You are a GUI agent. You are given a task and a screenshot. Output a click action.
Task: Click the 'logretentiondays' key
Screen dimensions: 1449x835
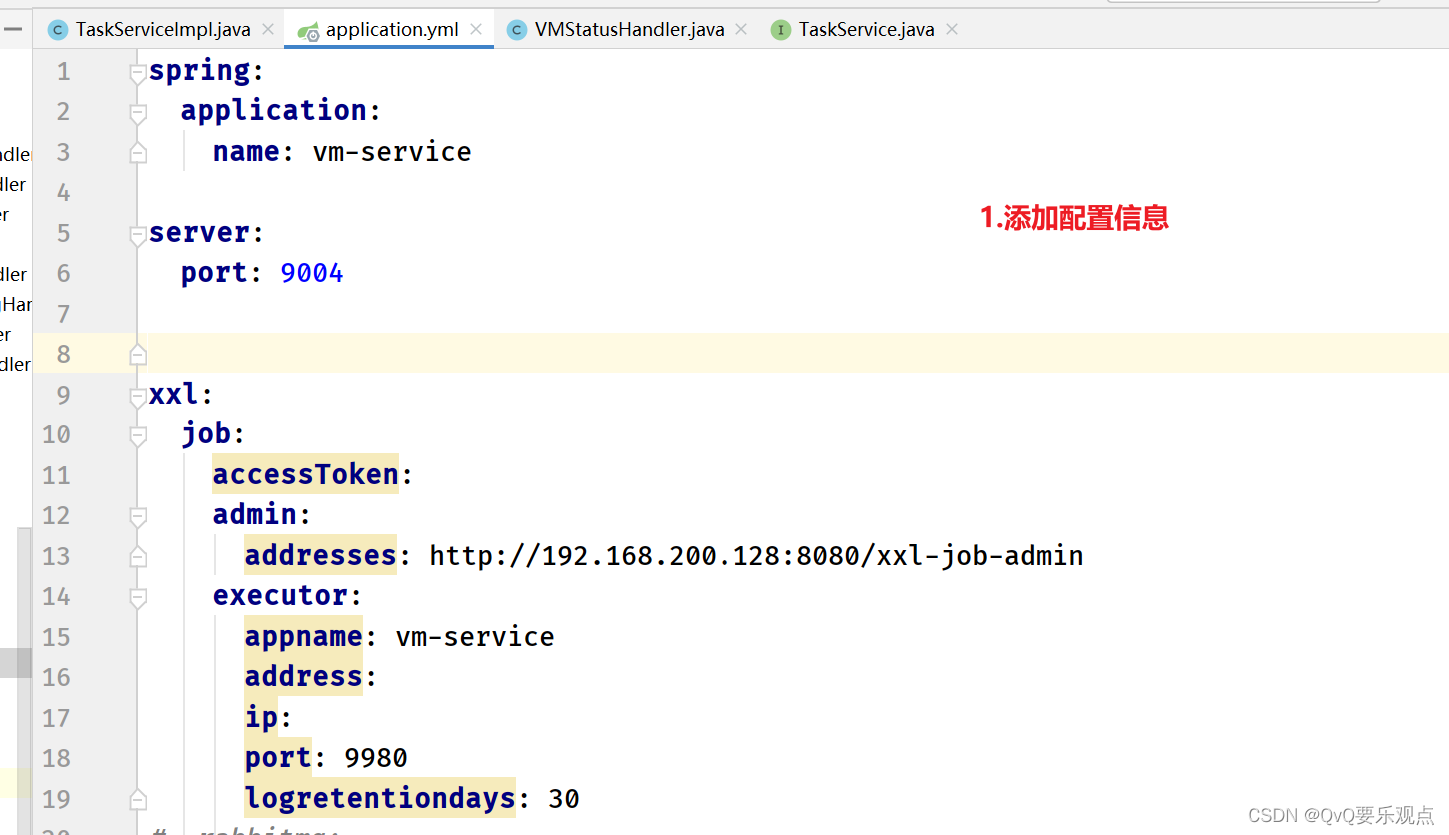[x=380, y=798]
